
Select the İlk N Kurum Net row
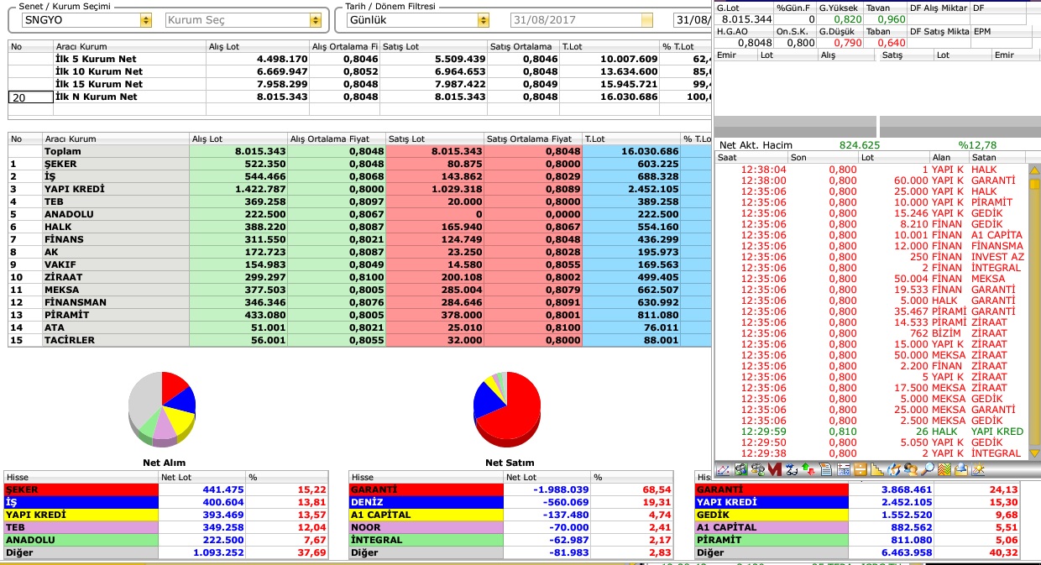coord(359,97)
